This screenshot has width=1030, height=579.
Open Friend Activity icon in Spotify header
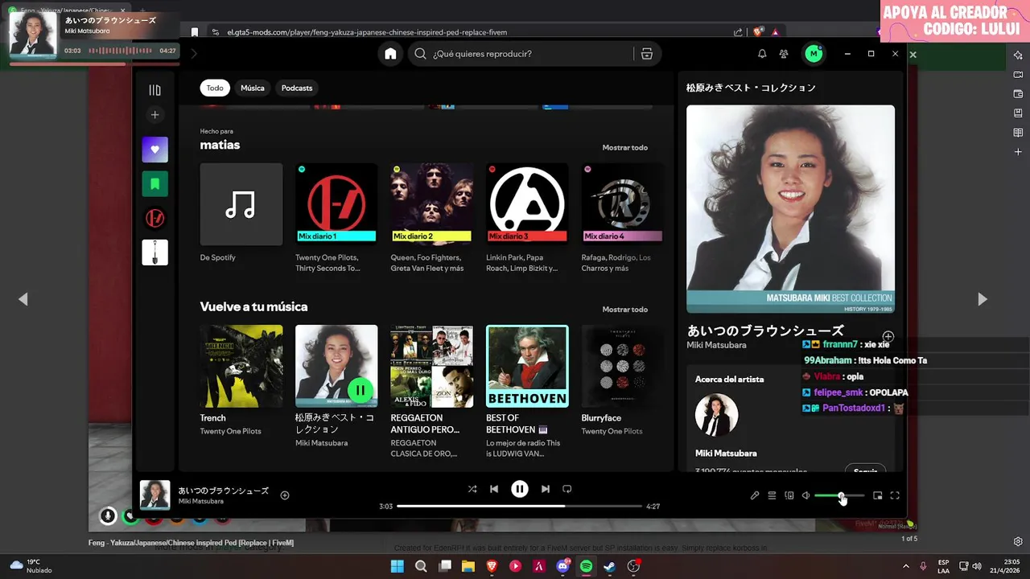click(x=784, y=54)
